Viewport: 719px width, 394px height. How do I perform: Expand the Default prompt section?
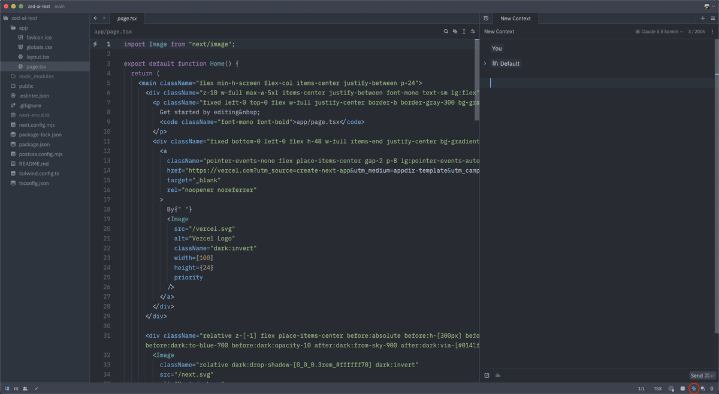pos(485,63)
